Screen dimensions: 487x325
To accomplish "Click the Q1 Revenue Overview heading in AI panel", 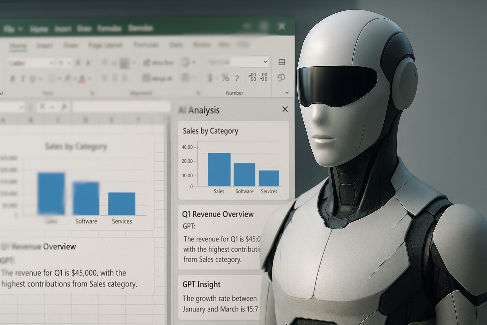I will pyautogui.click(x=218, y=214).
